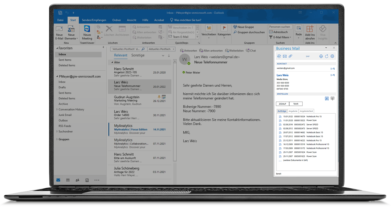Open the Neue Elemente dropdown
Screen dimensions: 391x209
tap(71, 33)
